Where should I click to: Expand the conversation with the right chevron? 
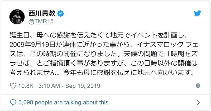click(198, 102)
